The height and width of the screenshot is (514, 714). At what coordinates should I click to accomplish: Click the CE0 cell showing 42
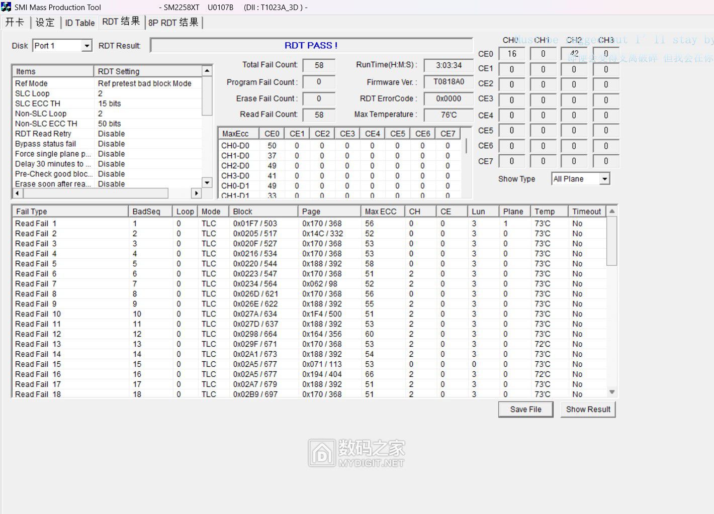click(574, 54)
